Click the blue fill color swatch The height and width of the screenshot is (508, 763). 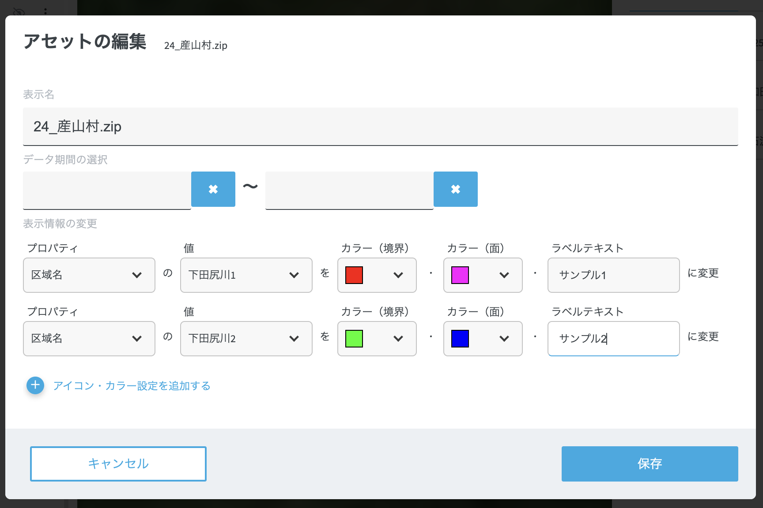click(x=460, y=339)
